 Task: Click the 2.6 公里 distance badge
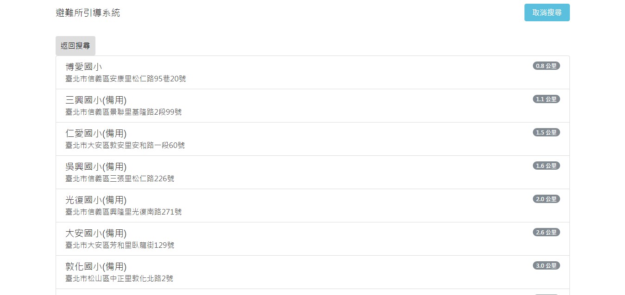546,232
